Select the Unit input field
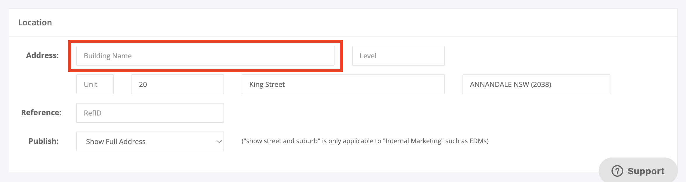 [x=95, y=84]
